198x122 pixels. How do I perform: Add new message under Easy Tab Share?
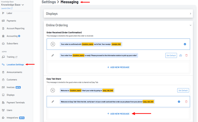118,114
